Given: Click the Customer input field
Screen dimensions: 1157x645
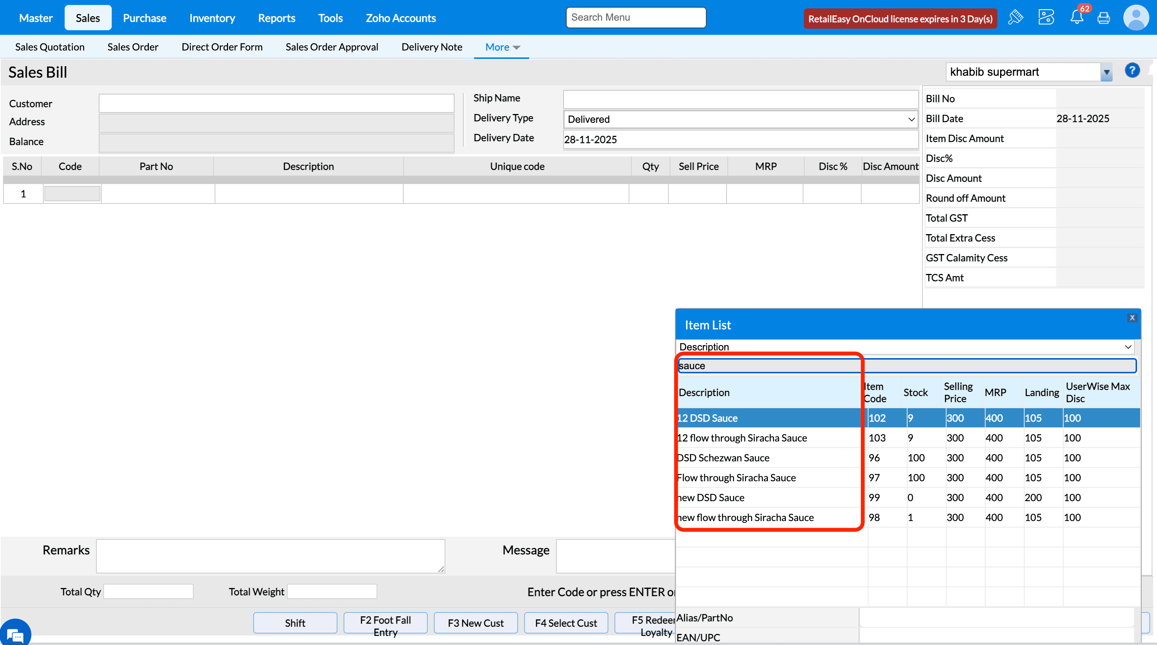Looking at the screenshot, I should click(x=276, y=103).
